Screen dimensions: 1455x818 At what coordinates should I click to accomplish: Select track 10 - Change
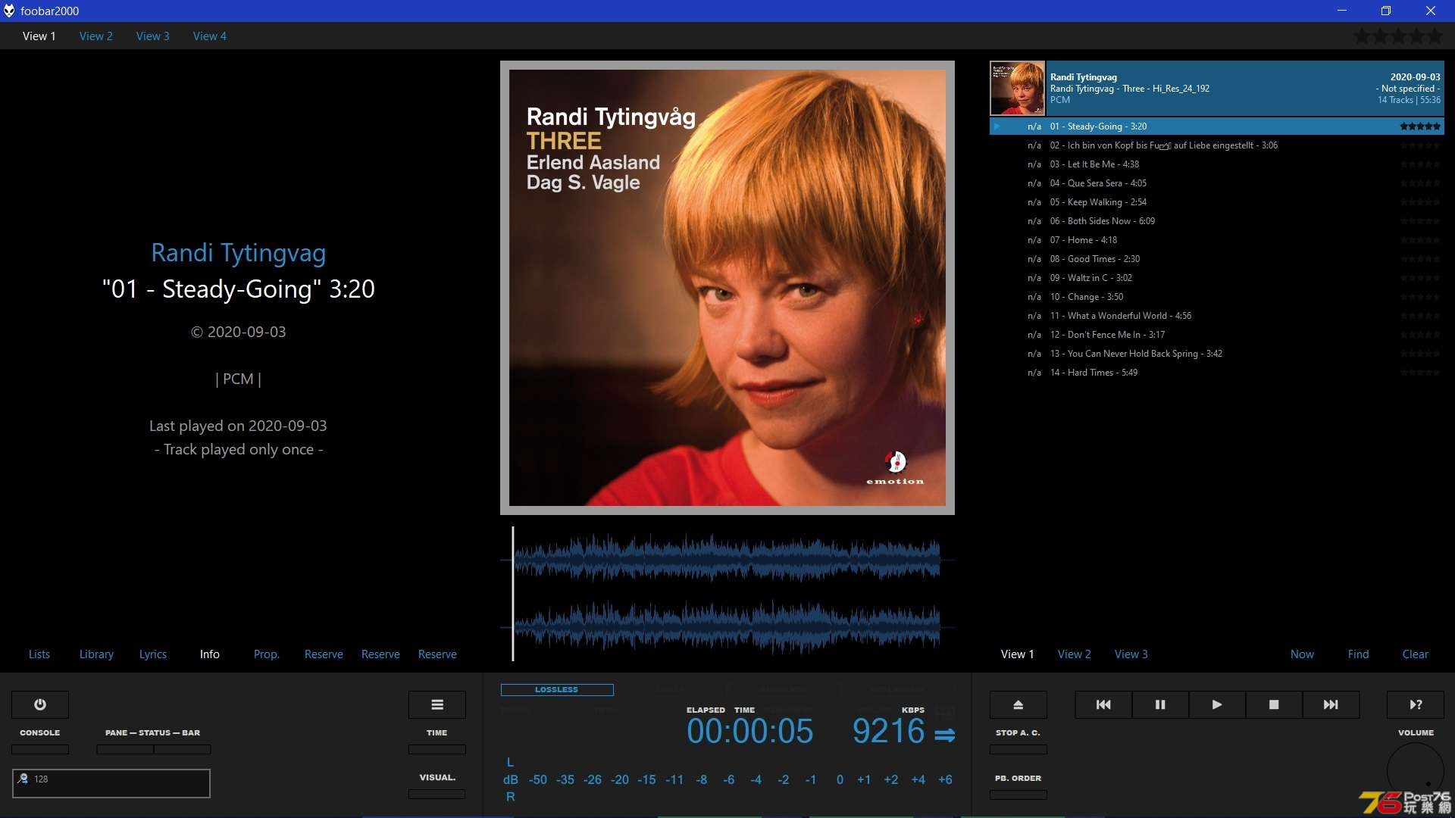(x=1217, y=297)
